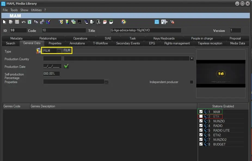
Task: Click the binoculars search icon
Action: coord(79,22)
